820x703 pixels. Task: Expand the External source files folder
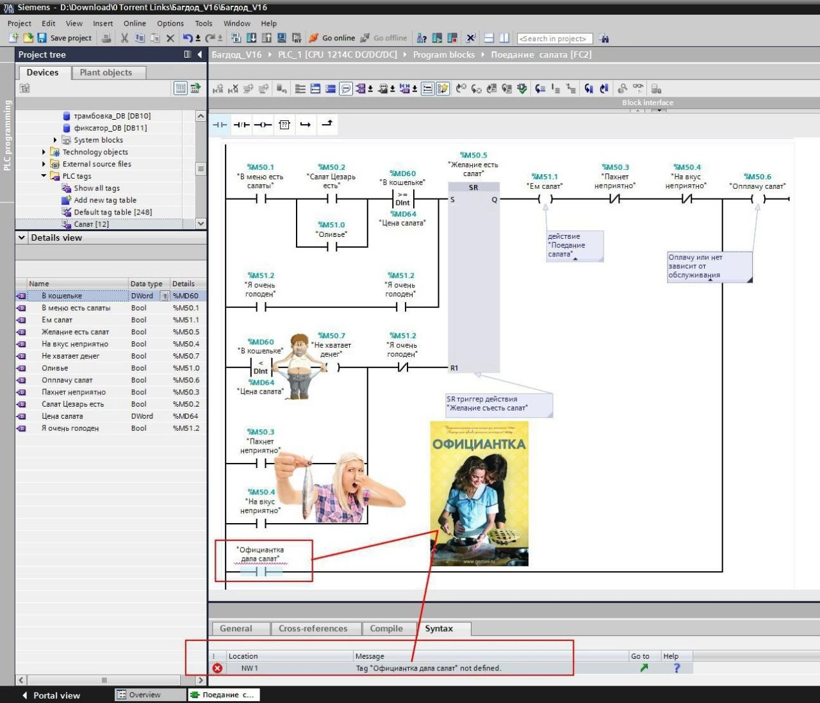pyautogui.click(x=44, y=165)
